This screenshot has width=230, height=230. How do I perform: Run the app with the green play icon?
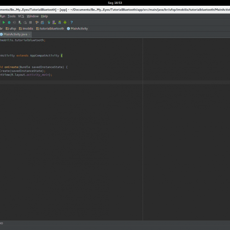[x=4, y=23]
